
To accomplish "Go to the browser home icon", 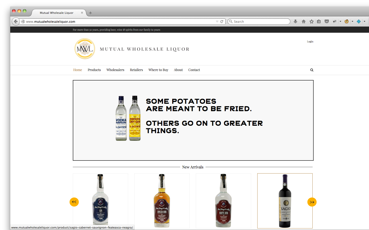I will pyautogui.click(x=304, y=21).
